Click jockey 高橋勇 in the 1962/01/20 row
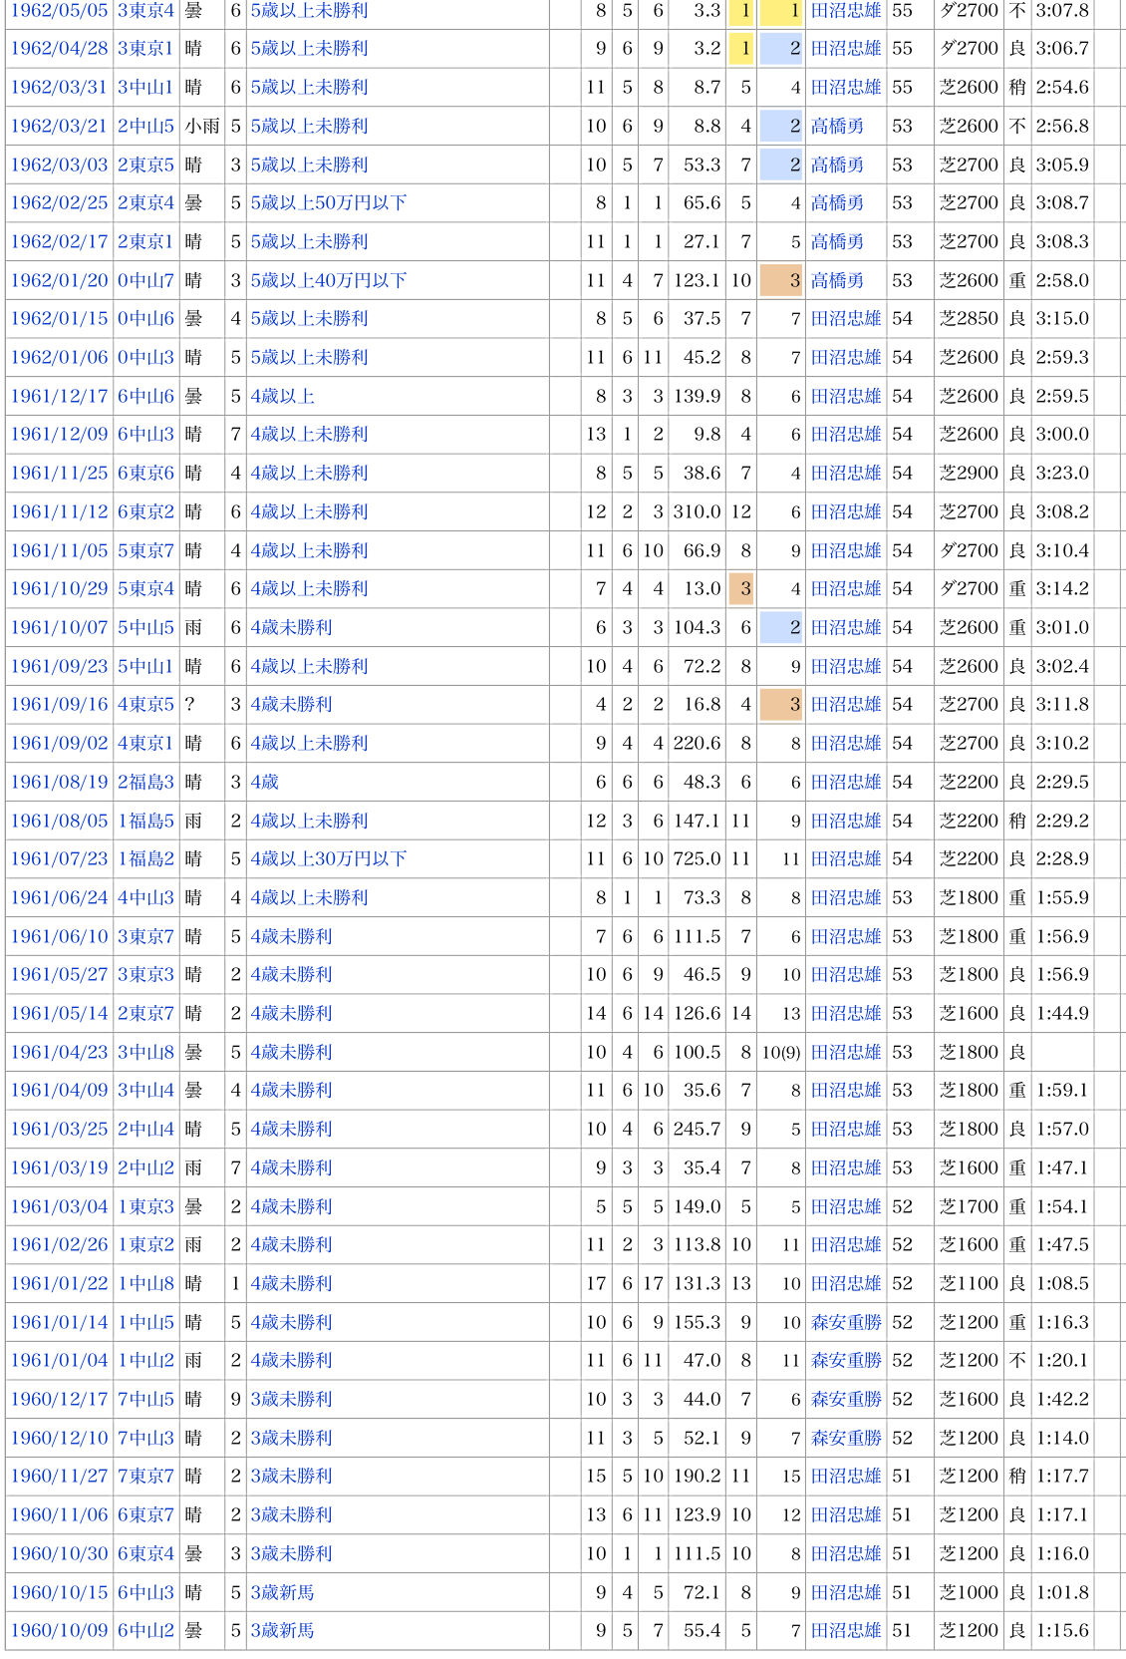This screenshot has height=1659, width=1126. 837,280
